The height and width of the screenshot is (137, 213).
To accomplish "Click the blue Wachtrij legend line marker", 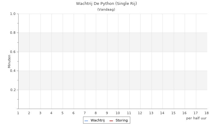I will point(86,121).
